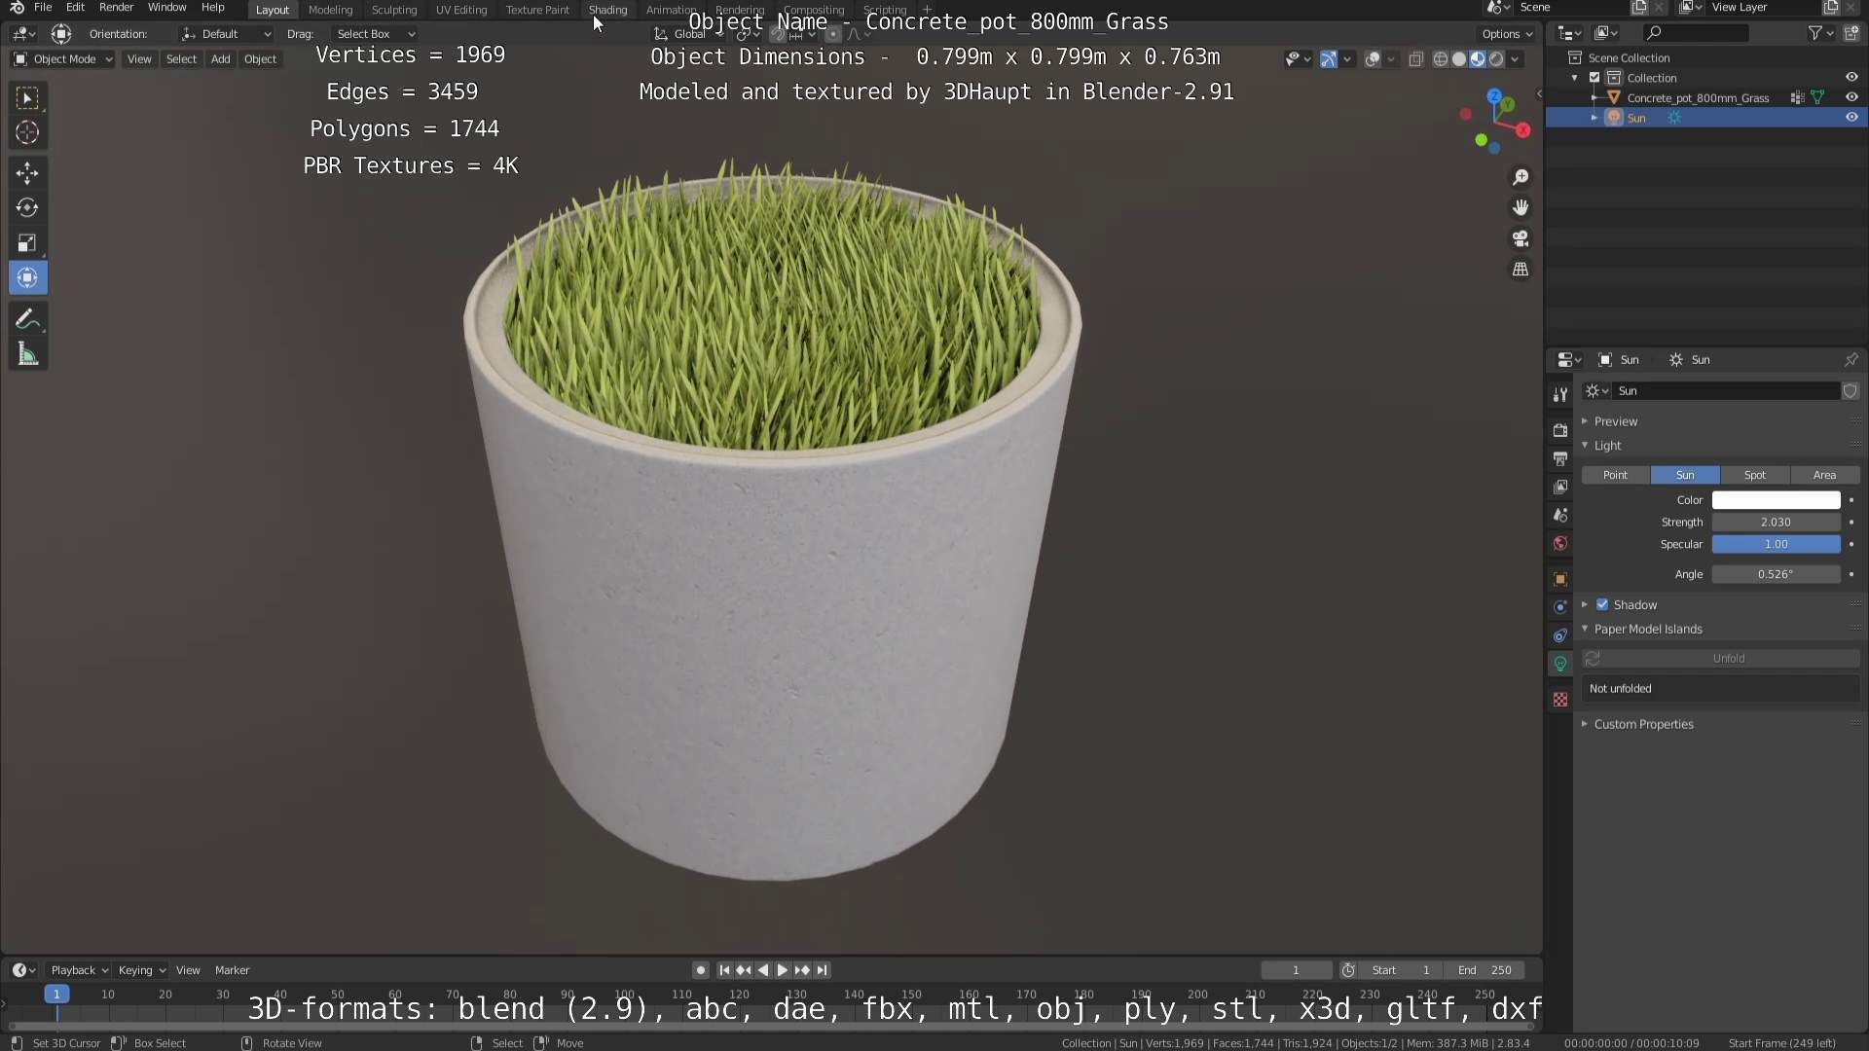The height and width of the screenshot is (1051, 1869).
Task: Select the Annotate pencil tool
Action: coord(27,319)
